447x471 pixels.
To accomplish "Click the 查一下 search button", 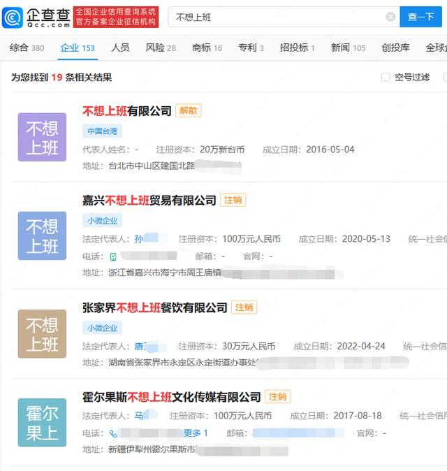I will point(420,17).
